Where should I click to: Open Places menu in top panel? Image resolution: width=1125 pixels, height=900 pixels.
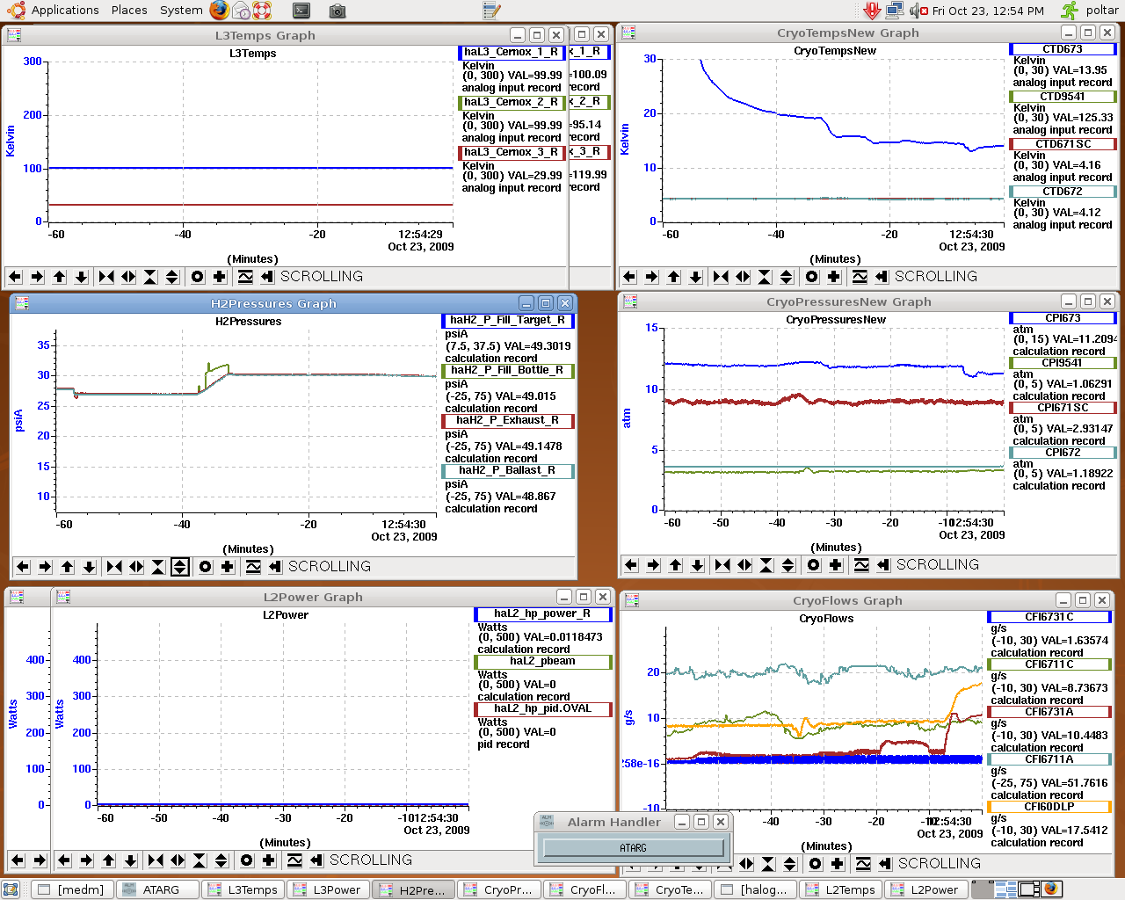(x=129, y=11)
